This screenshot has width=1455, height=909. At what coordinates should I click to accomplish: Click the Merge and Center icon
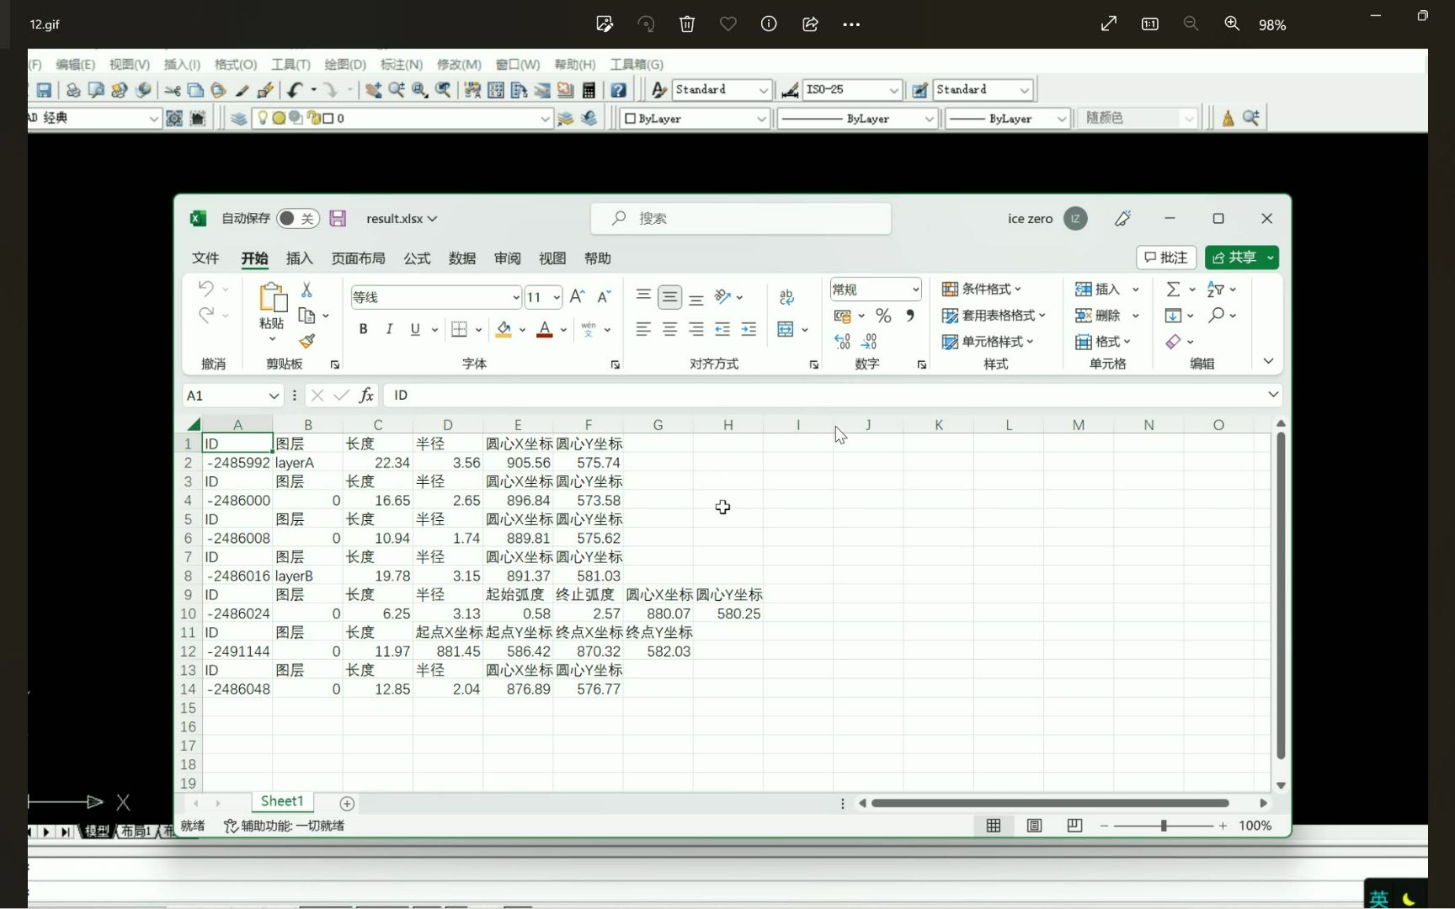[786, 329]
